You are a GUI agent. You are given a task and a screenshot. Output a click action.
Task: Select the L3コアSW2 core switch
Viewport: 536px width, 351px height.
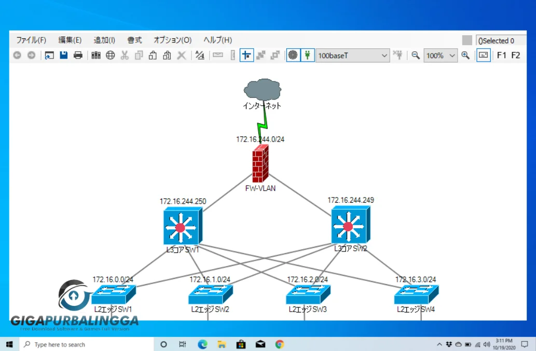(x=351, y=224)
